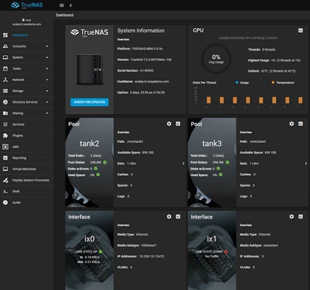Open ix0 interface settings gear
The image size is (310, 290).
click(x=169, y=216)
